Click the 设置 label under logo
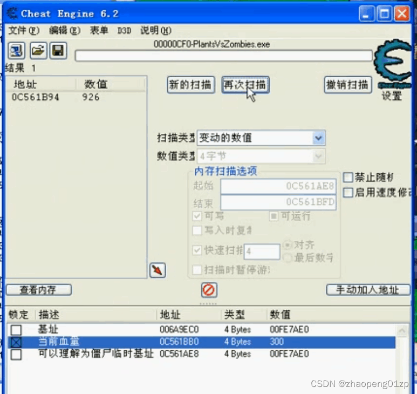This screenshot has width=417, height=394. tap(392, 96)
